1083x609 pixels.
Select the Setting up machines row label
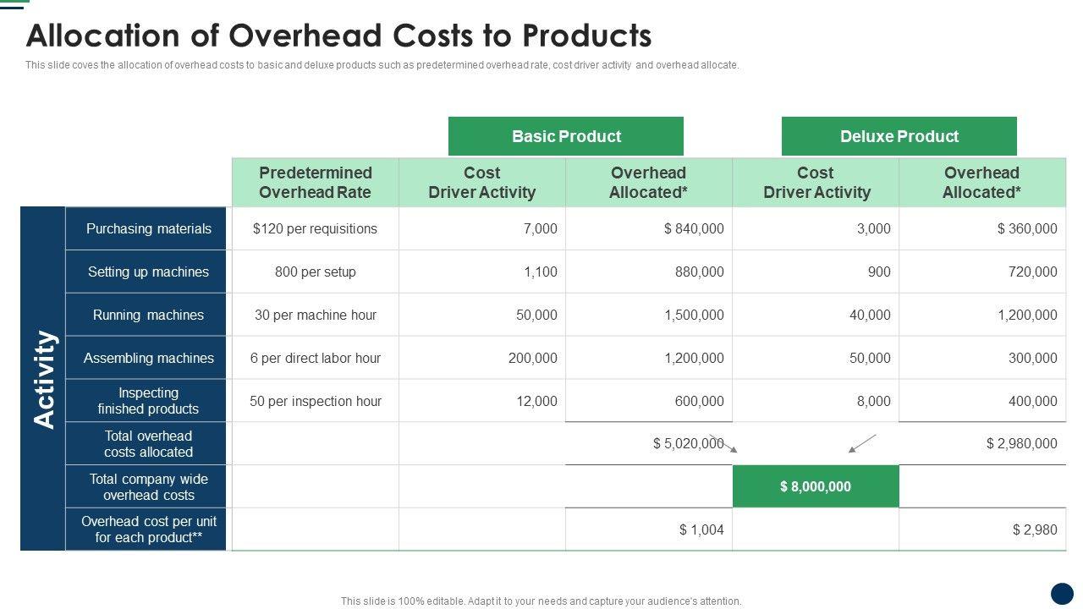148,272
